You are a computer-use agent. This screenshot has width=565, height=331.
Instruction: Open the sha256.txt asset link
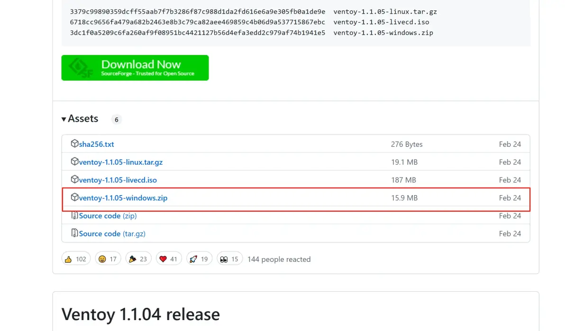[x=96, y=144]
